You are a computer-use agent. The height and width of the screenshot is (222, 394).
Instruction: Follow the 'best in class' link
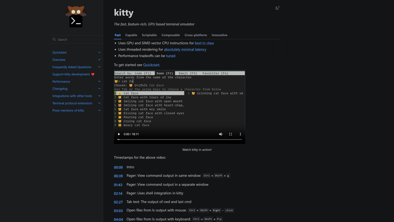click(x=204, y=43)
